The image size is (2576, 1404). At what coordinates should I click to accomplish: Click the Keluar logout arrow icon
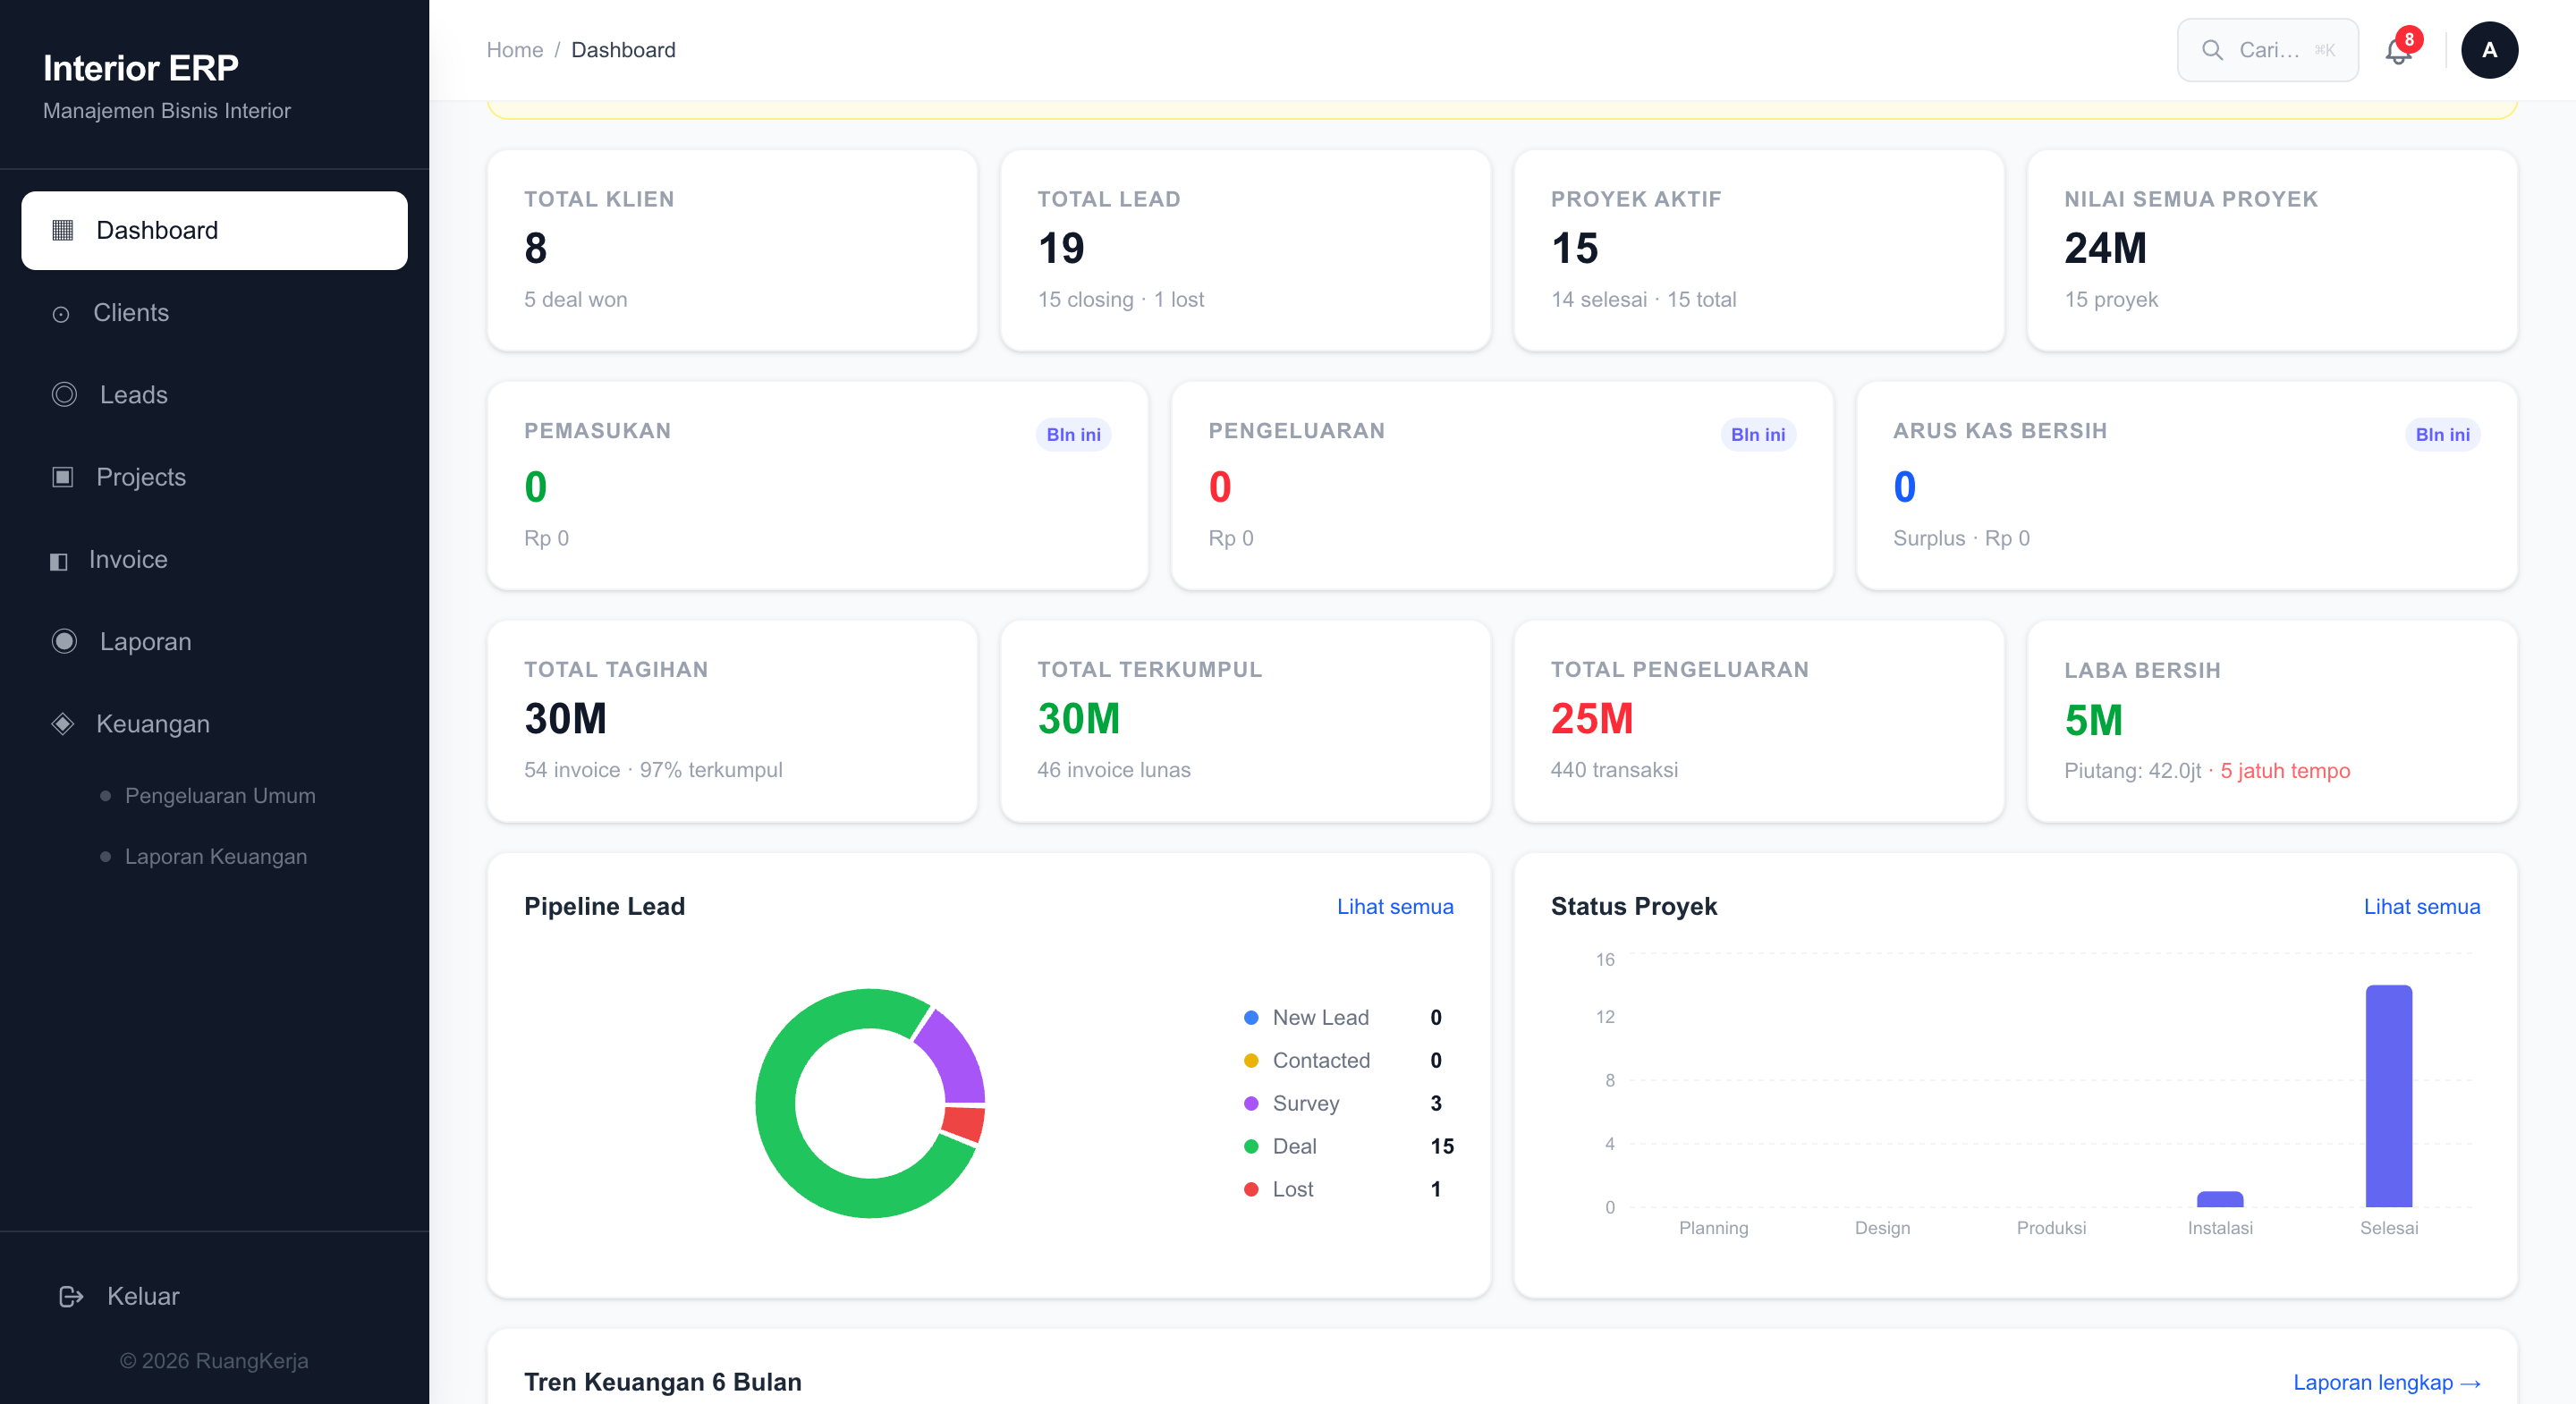click(71, 1297)
